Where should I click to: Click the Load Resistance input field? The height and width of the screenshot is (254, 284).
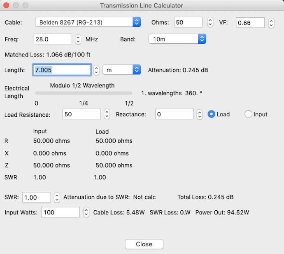click(x=81, y=114)
